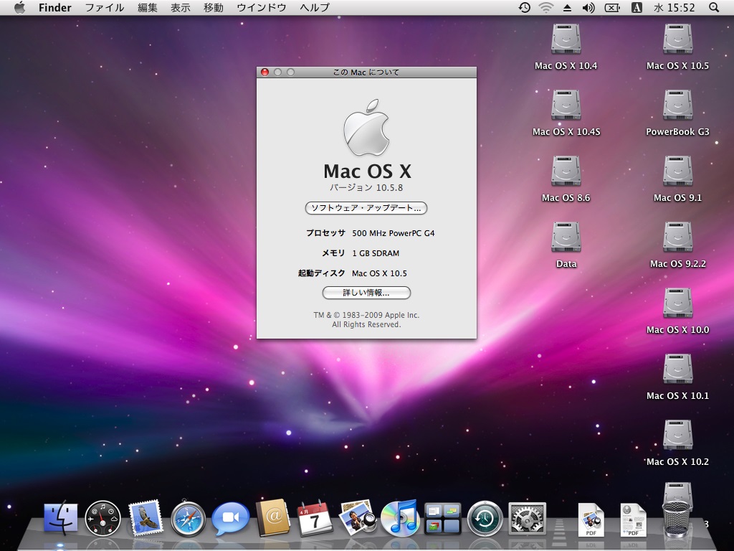Image resolution: width=734 pixels, height=551 pixels.
Task: Open the Apple menu
Action: tap(19, 7)
